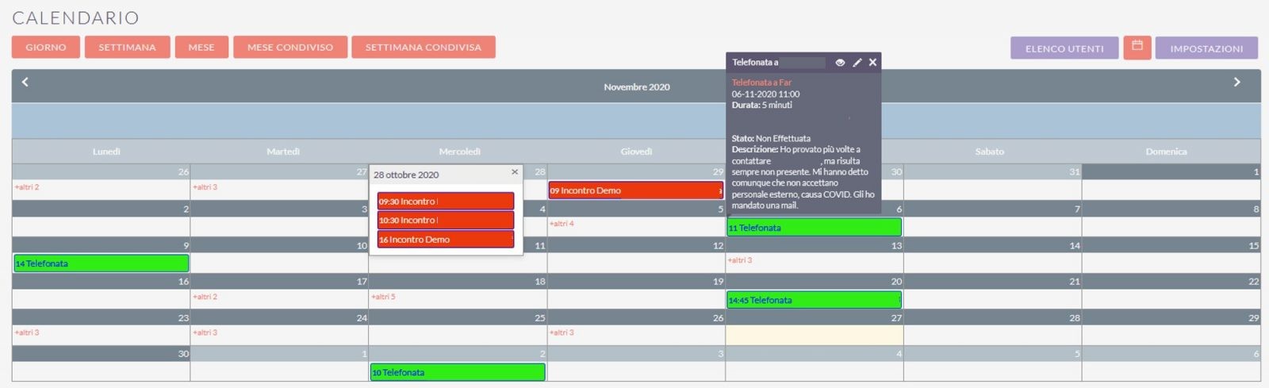Select '09:30 Incontro' in the popup

click(x=446, y=202)
